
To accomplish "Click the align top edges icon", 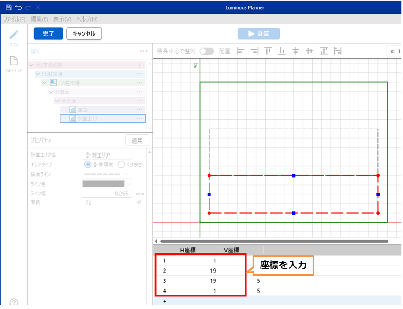I will [268, 51].
